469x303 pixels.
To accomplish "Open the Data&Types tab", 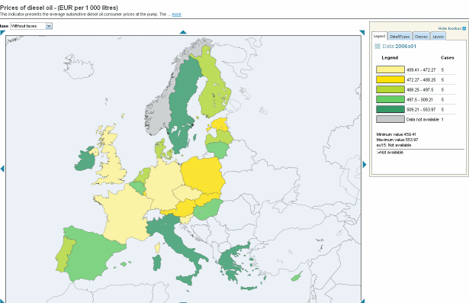I will click(x=400, y=37).
